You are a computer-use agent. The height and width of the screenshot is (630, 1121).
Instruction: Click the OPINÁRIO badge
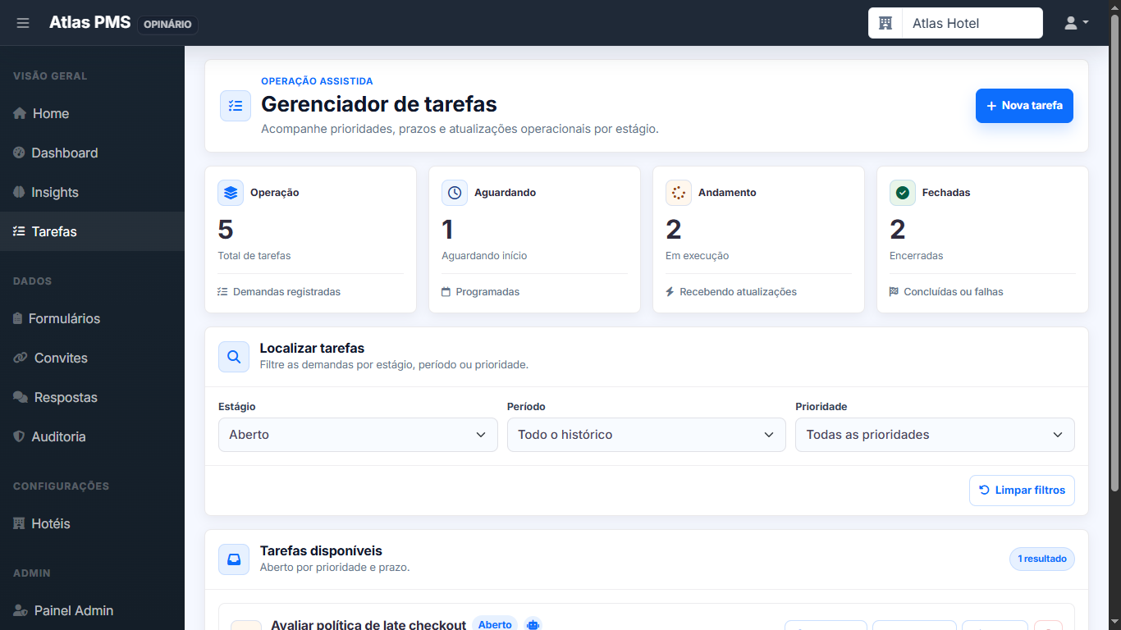[167, 25]
